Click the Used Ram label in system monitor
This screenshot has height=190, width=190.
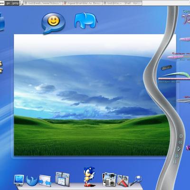pos(169,82)
